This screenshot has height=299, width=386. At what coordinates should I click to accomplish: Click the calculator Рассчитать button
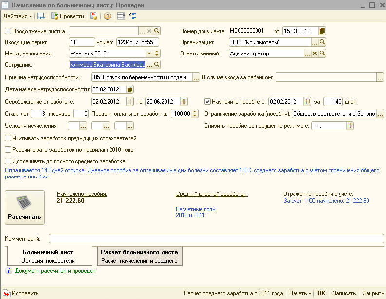(25, 207)
